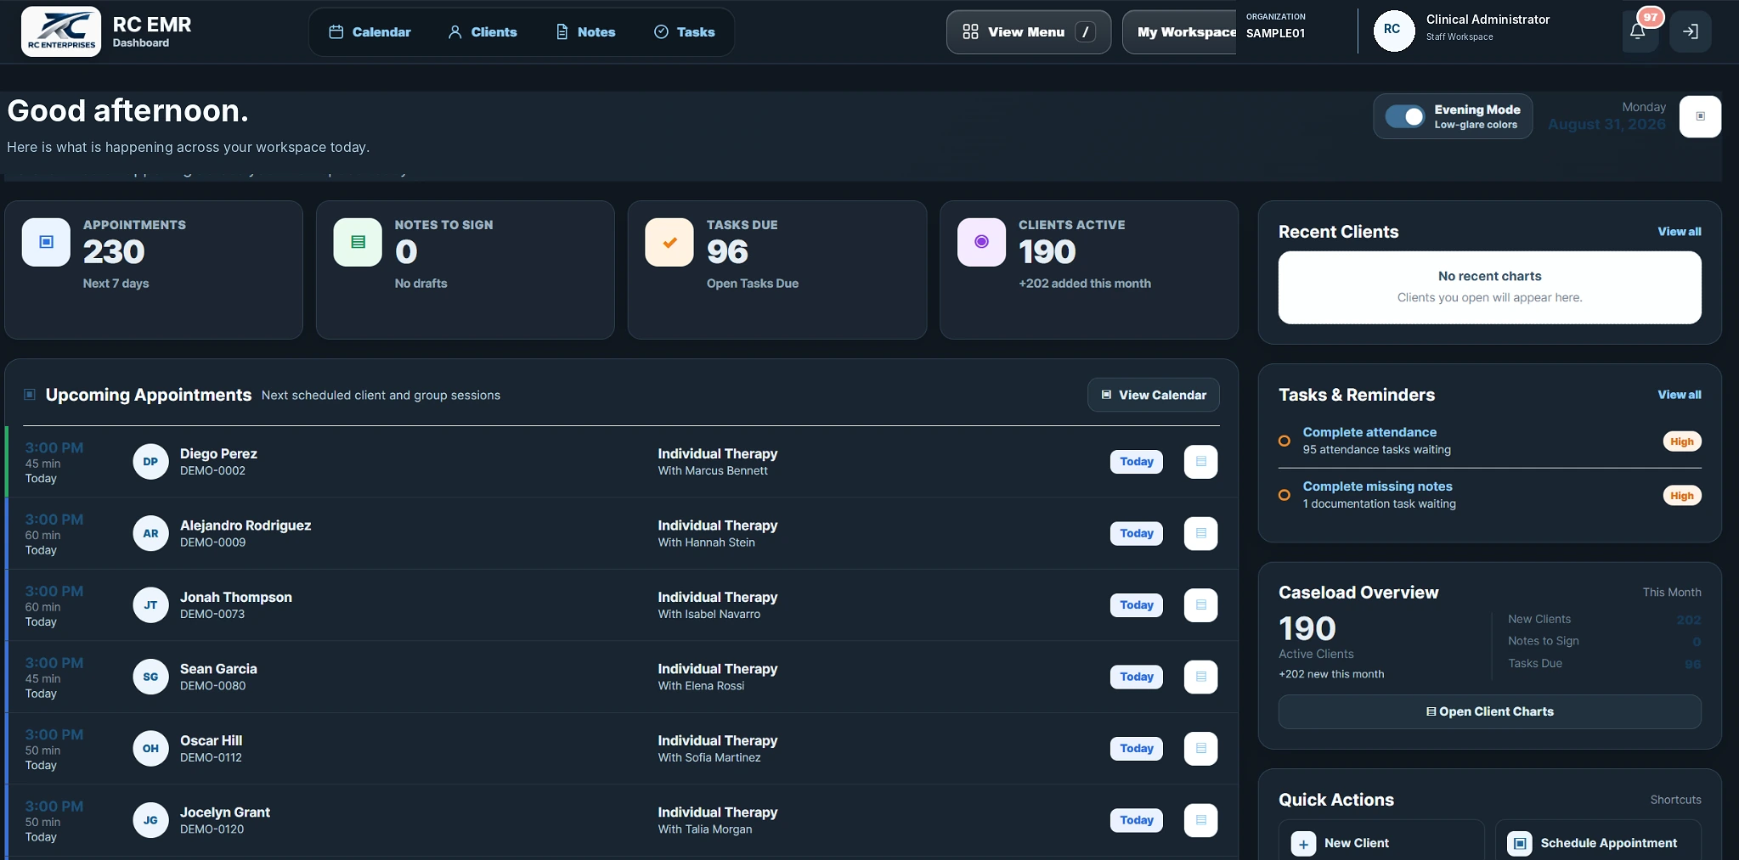The image size is (1739, 860).
Task: Click the AR avatar for Alejandro Rodriguez
Action: 150,533
